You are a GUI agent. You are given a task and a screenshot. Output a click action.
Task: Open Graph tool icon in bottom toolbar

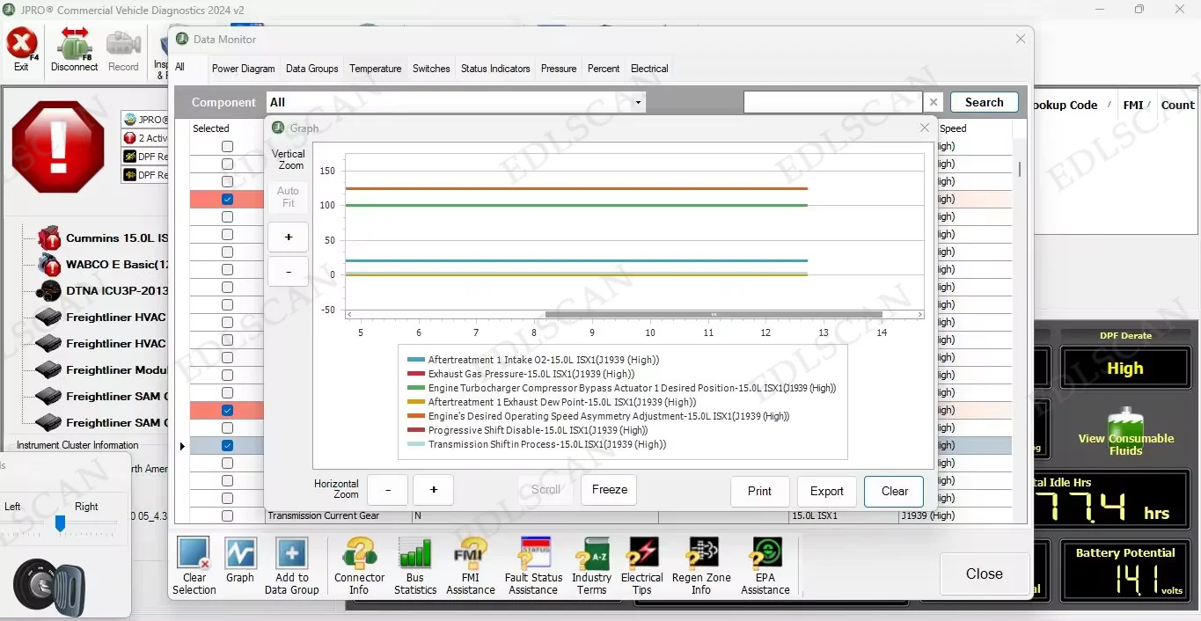tap(239, 554)
